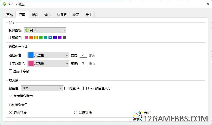Select the dark gray theme color
Image resolution: width=212 pixels, height=125 pixels.
click(x=64, y=38)
